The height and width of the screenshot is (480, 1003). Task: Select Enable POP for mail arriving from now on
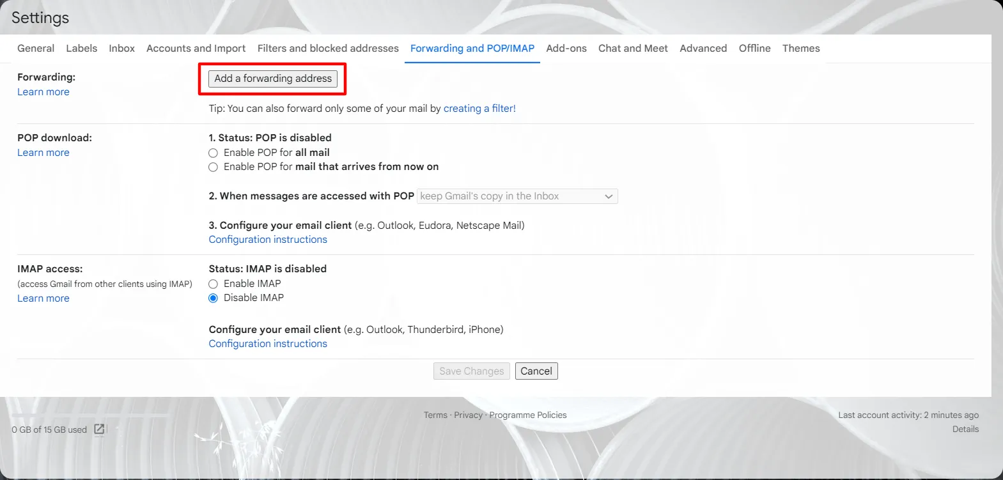coord(214,167)
